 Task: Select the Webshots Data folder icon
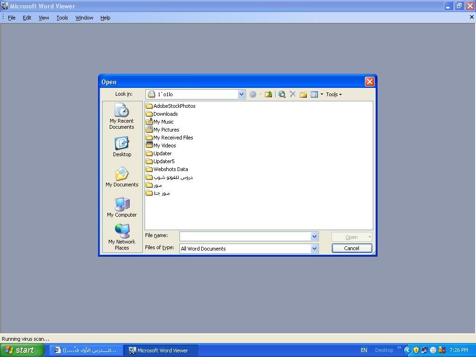pos(149,169)
